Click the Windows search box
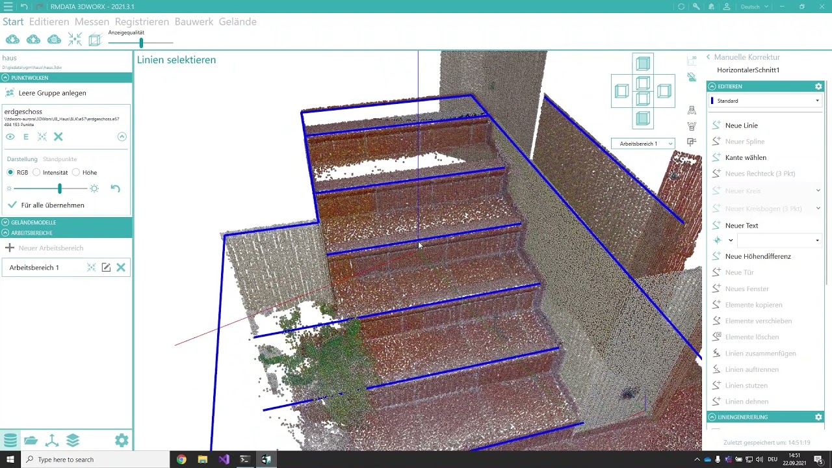832x468 pixels. coord(96,460)
